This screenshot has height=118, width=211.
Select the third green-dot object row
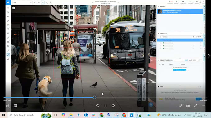pyautogui.click(x=180, y=49)
